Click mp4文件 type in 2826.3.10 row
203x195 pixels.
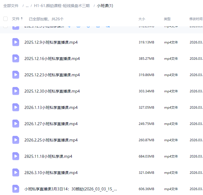pyautogui.click(x=171, y=173)
